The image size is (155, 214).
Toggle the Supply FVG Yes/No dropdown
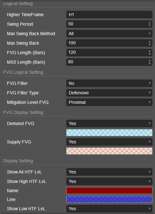point(109,142)
